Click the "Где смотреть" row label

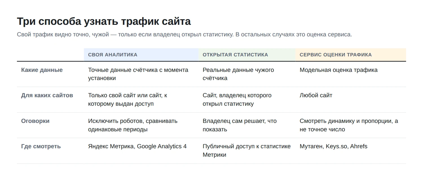click(x=41, y=146)
